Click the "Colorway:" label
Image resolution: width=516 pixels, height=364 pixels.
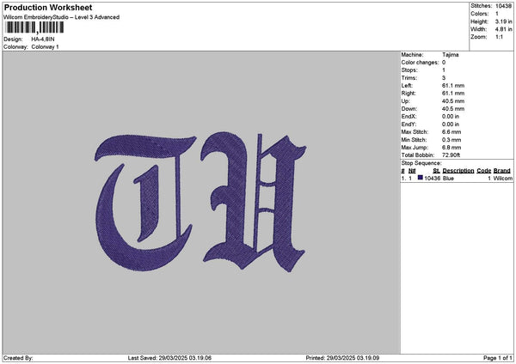click(15, 47)
